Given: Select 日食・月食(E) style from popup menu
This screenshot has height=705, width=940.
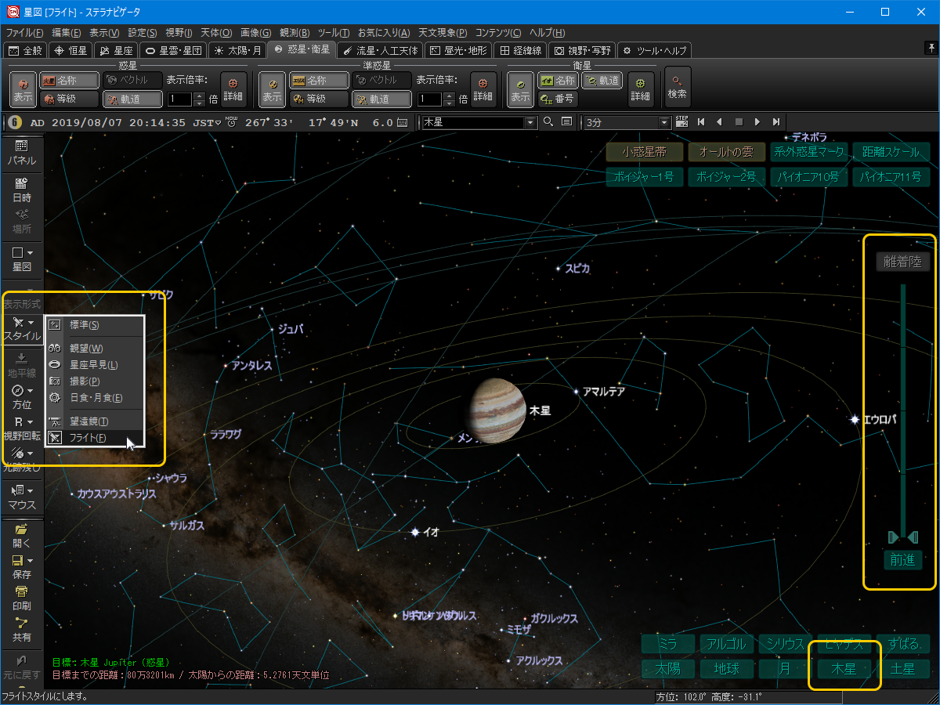Looking at the screenshot, I should (x=95, y=397).
